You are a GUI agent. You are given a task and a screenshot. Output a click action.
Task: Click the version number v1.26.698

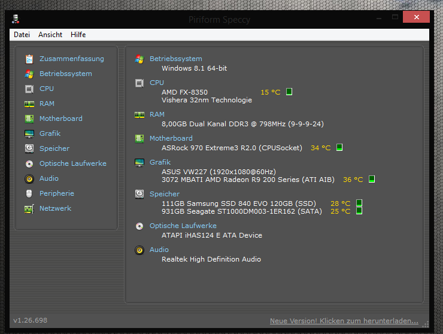(x=30, y=320)
